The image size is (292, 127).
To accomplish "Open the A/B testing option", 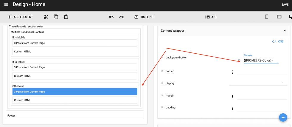I will point(210,17).
